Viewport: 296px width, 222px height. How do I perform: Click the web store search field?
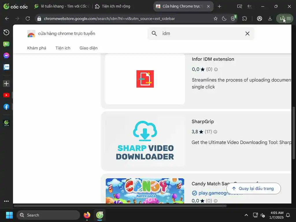pos(201,34)
